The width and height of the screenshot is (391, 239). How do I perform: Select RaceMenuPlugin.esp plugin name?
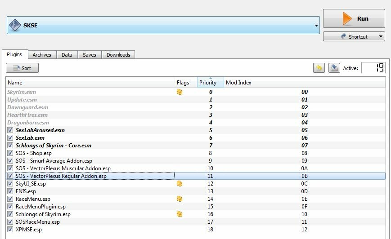click(x=40, y=206)
